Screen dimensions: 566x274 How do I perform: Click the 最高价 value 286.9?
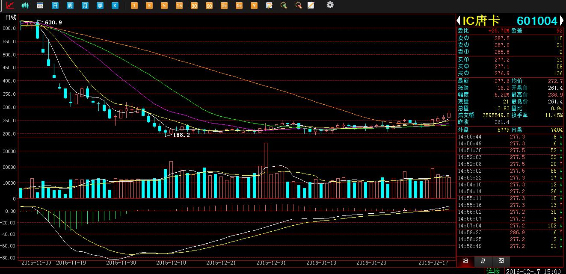coord(555,94)
